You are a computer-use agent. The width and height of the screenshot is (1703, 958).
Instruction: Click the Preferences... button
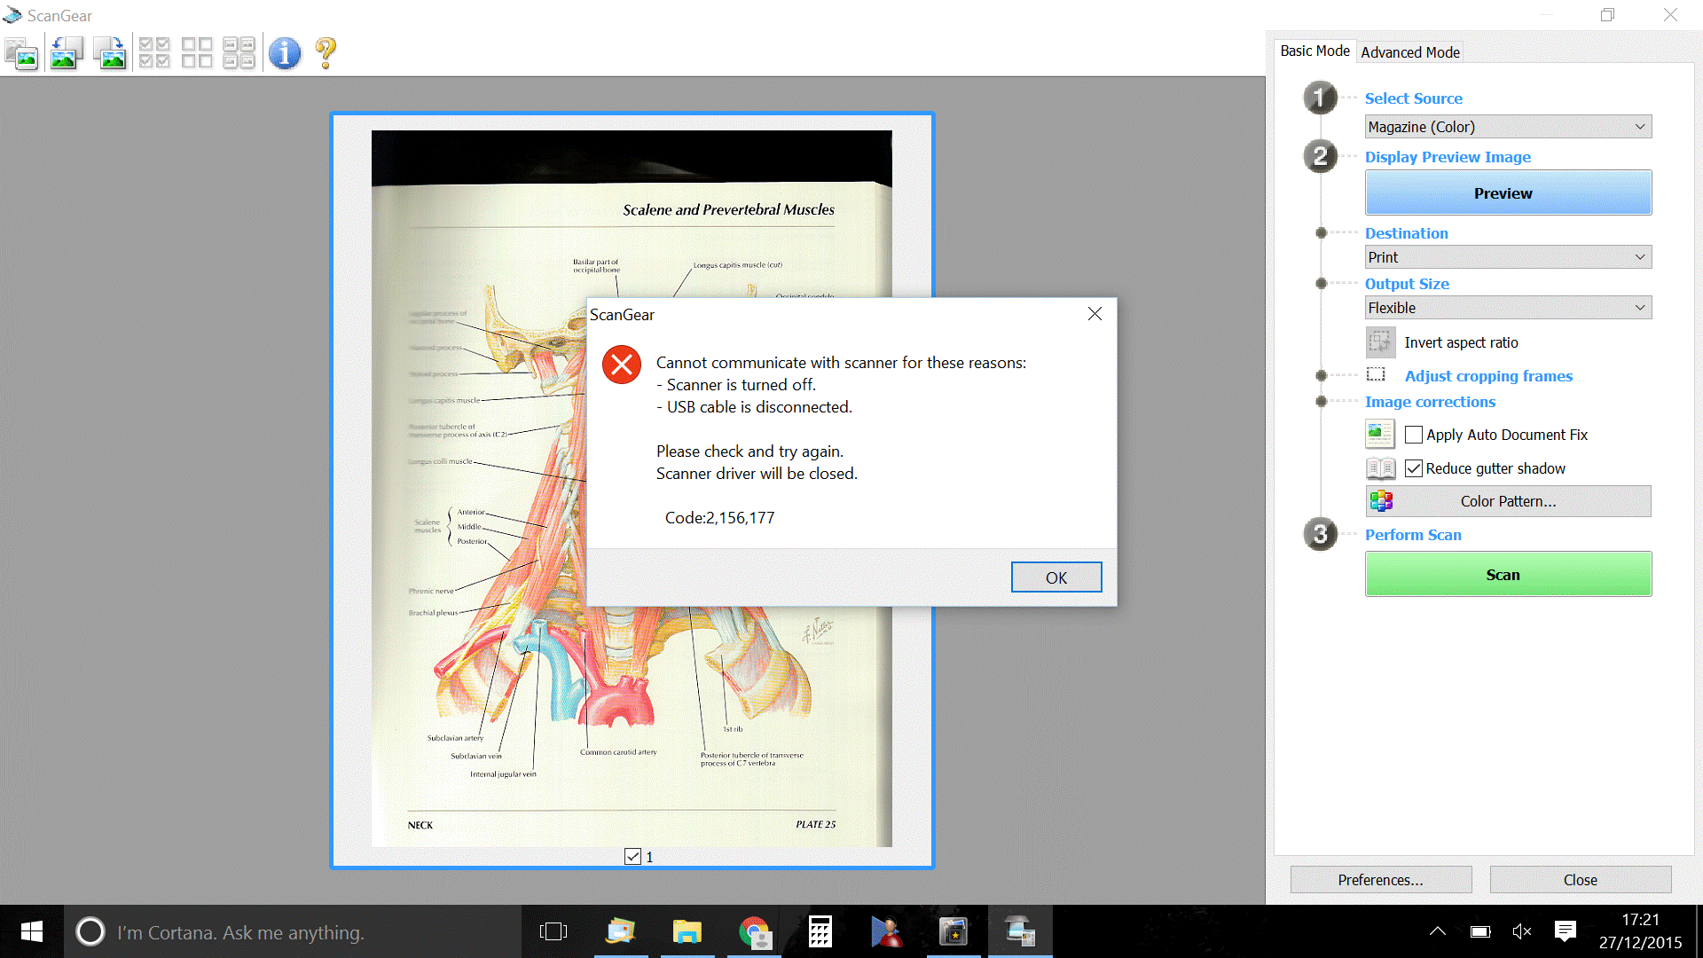click(1380, 880)
